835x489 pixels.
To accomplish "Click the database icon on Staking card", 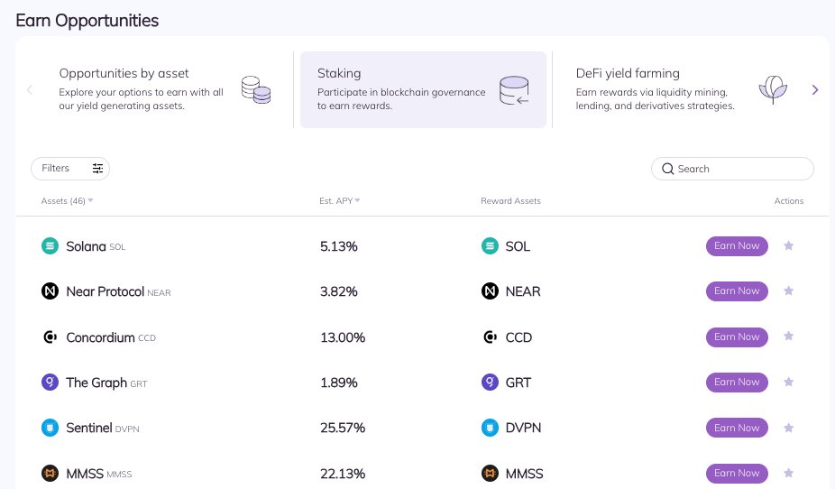I will coord(514,90).
